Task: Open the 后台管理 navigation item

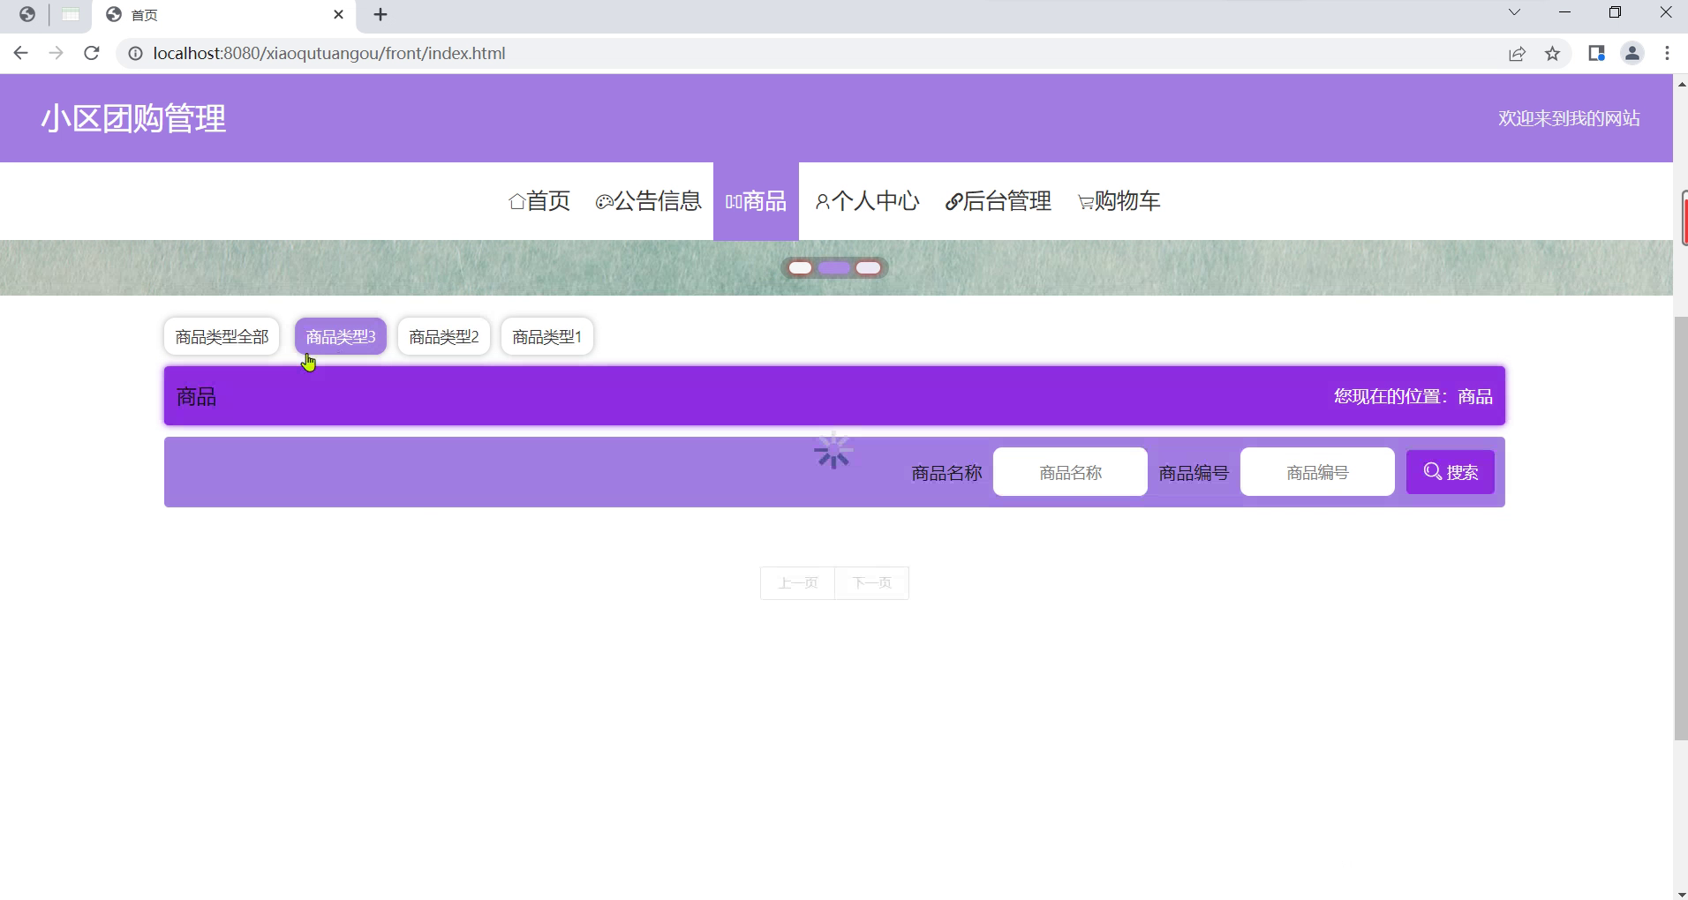Action: 998,201
